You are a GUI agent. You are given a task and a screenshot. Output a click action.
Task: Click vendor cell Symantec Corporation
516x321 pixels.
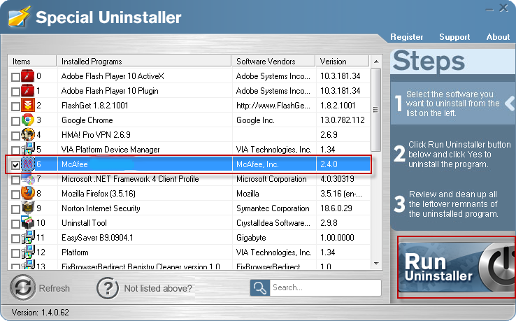pos(273,208)
